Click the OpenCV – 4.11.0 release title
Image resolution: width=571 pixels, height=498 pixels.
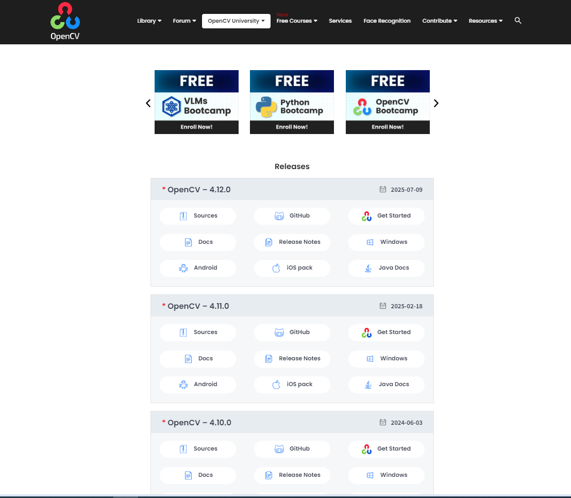(x=198, y=306)
